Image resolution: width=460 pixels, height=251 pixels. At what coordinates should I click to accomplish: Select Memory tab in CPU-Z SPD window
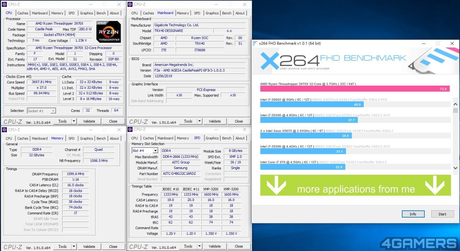(x=183, y=138)
